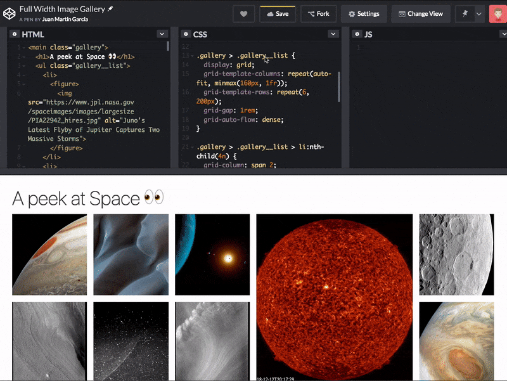Open the grey cloud swirl image

point(212,341)
